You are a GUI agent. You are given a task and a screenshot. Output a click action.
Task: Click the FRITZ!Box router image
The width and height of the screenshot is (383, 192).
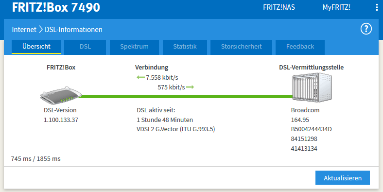pyautogui.click(x=61, y=95)
